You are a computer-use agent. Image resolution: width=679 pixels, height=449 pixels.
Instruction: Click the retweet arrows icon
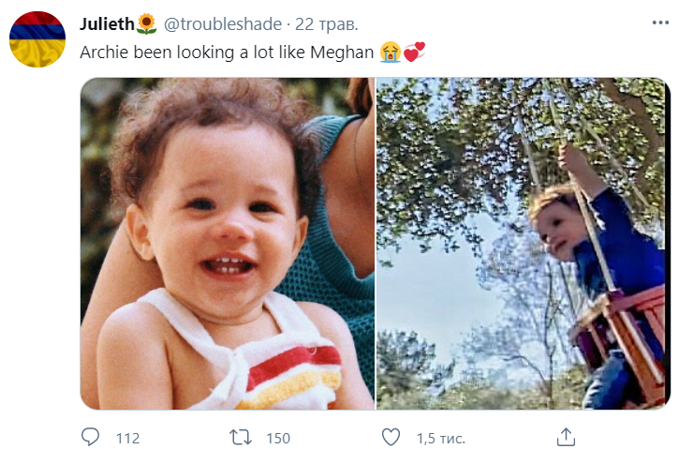click(241, 438)
